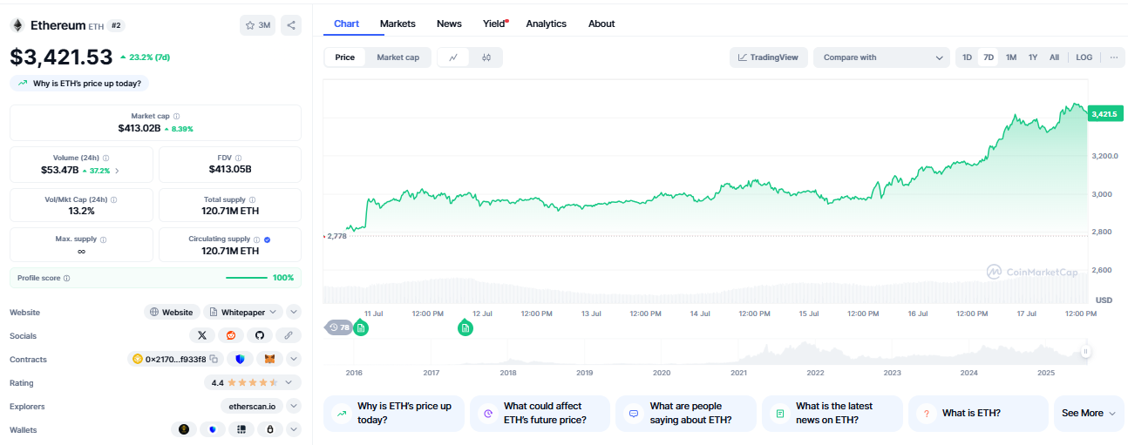
Task: Open the hardware wallet lock-shaped icon
Action: tap(270, 429)
